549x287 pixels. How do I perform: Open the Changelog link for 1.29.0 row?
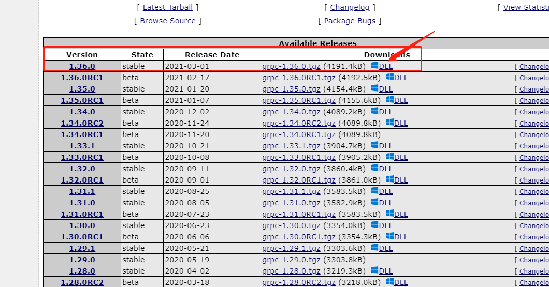click(x=534, y=260)
